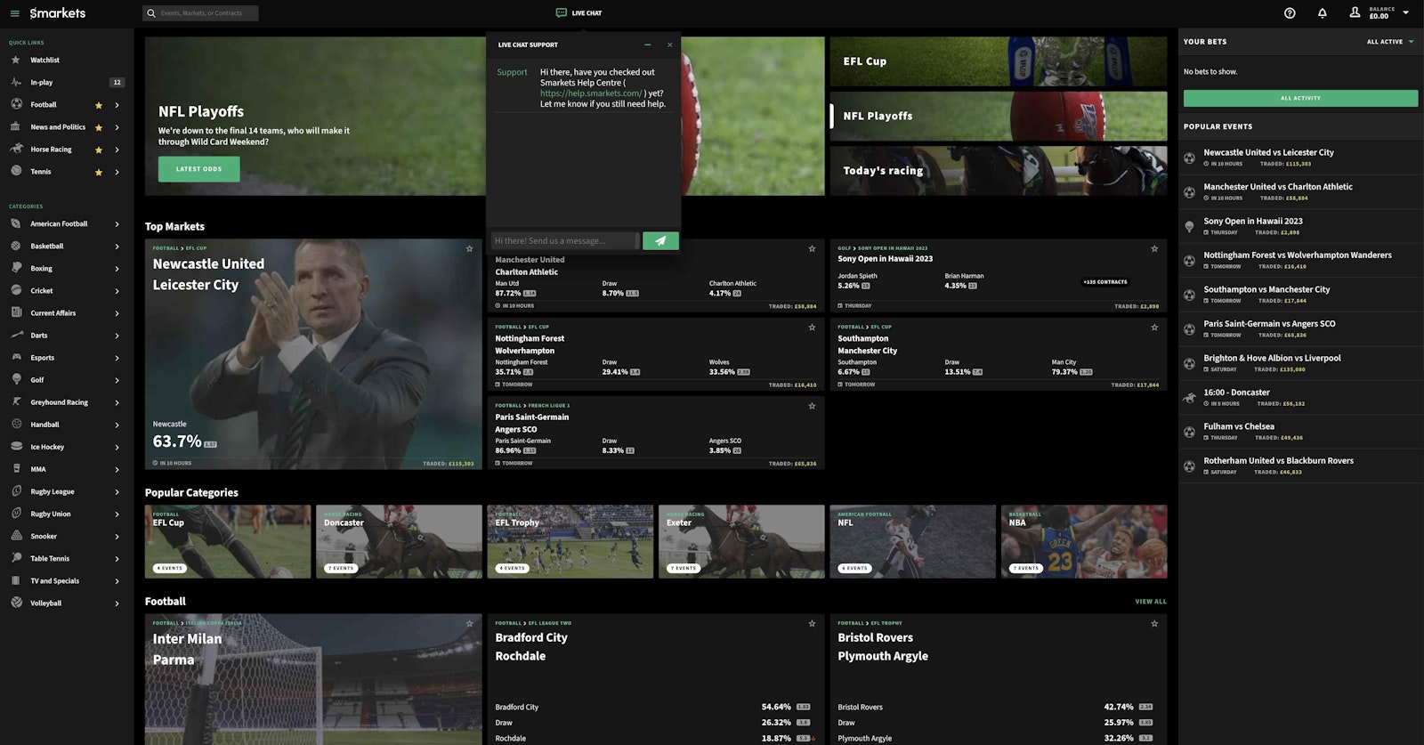The image size is (1424, 745).
Task: Expand the American Football category chevron
Action: (x=117, y=224)
